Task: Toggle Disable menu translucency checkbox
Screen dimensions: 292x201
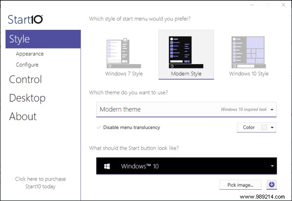Action: point(99,127)
